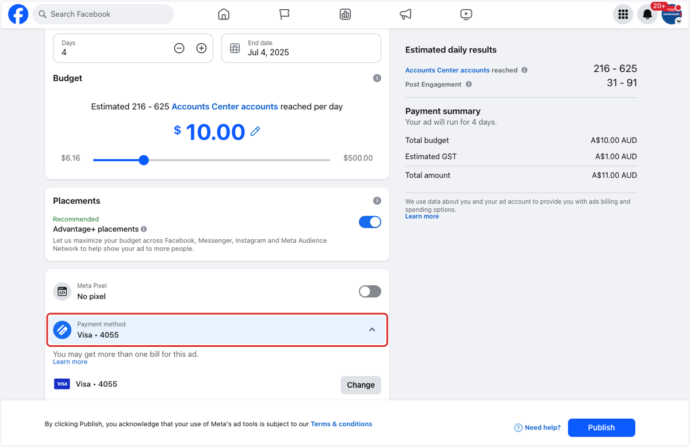Screen dimensions: 690x447
Task: Click the Total amount A$11.00 AUD value
Action: 614,175
